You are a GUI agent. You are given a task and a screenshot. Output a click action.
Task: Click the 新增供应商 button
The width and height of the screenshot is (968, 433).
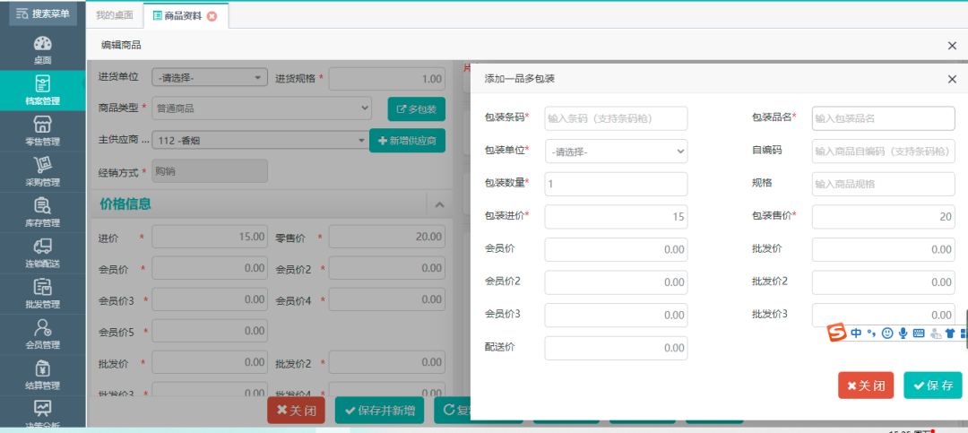tap(407, 141)
